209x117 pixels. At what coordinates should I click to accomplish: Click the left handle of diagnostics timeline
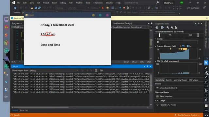[159, 35]
